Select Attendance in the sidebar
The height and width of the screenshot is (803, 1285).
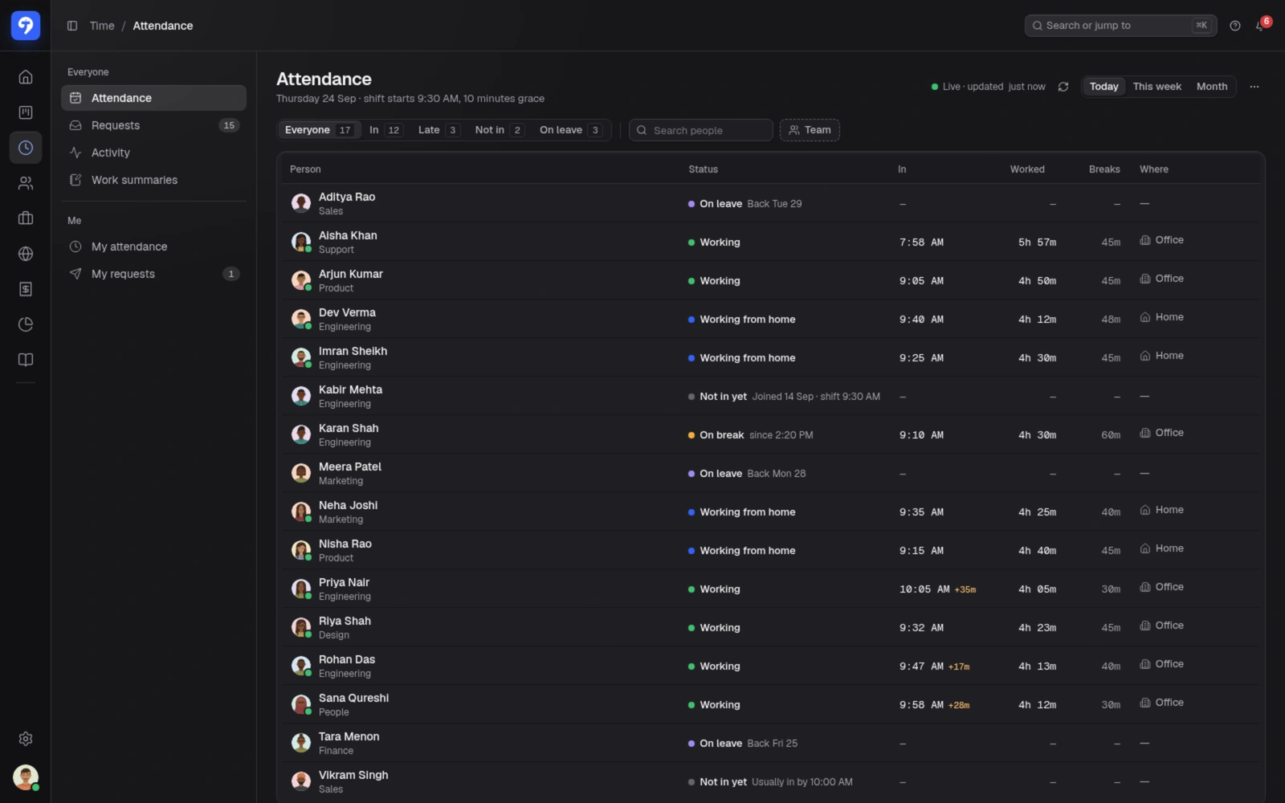coord(153,98)
